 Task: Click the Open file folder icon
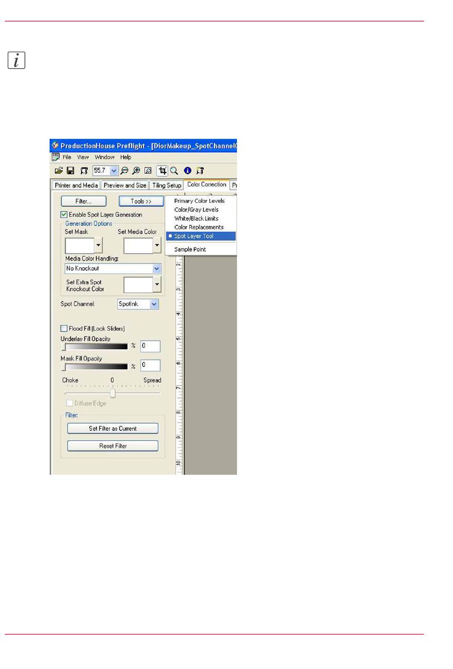[x=59, y=170]
